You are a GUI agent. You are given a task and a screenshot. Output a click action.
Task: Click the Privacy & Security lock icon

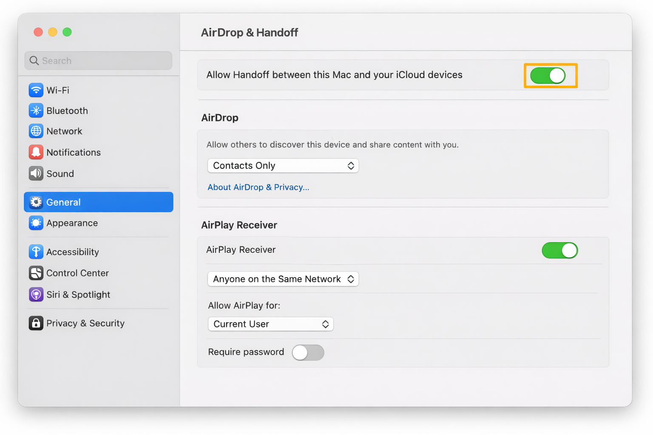(36, 323)
